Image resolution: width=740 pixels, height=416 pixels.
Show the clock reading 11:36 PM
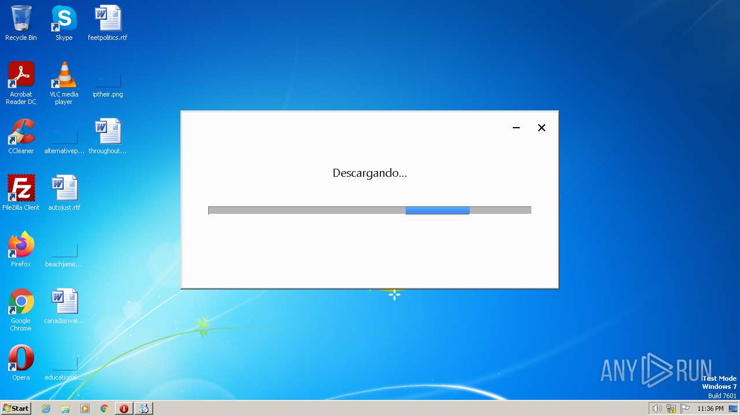pyautogui.click(x=711, y=408)
